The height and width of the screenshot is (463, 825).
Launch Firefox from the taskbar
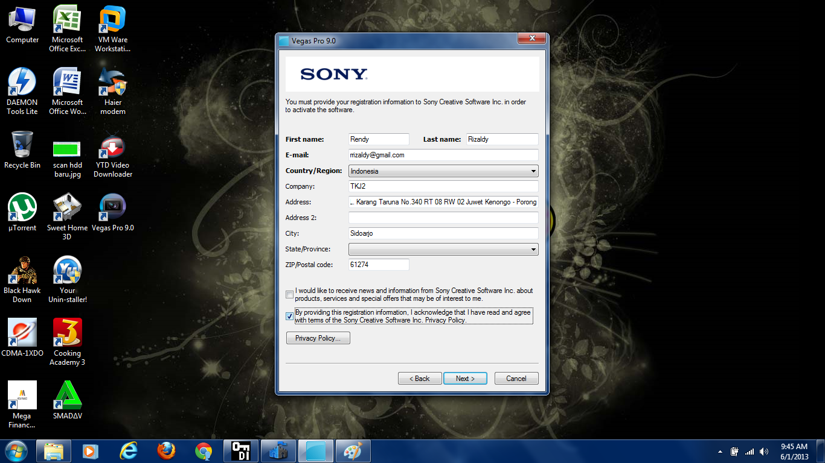(x=166, y=451)
